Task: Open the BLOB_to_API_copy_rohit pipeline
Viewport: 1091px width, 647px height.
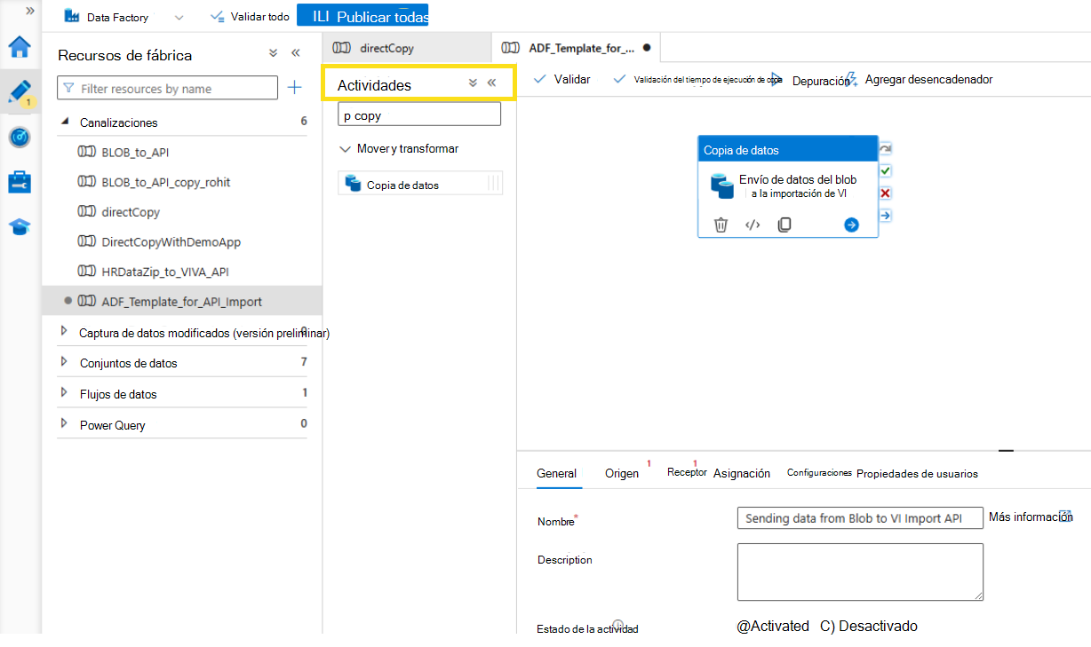Action: coord(166,182)
